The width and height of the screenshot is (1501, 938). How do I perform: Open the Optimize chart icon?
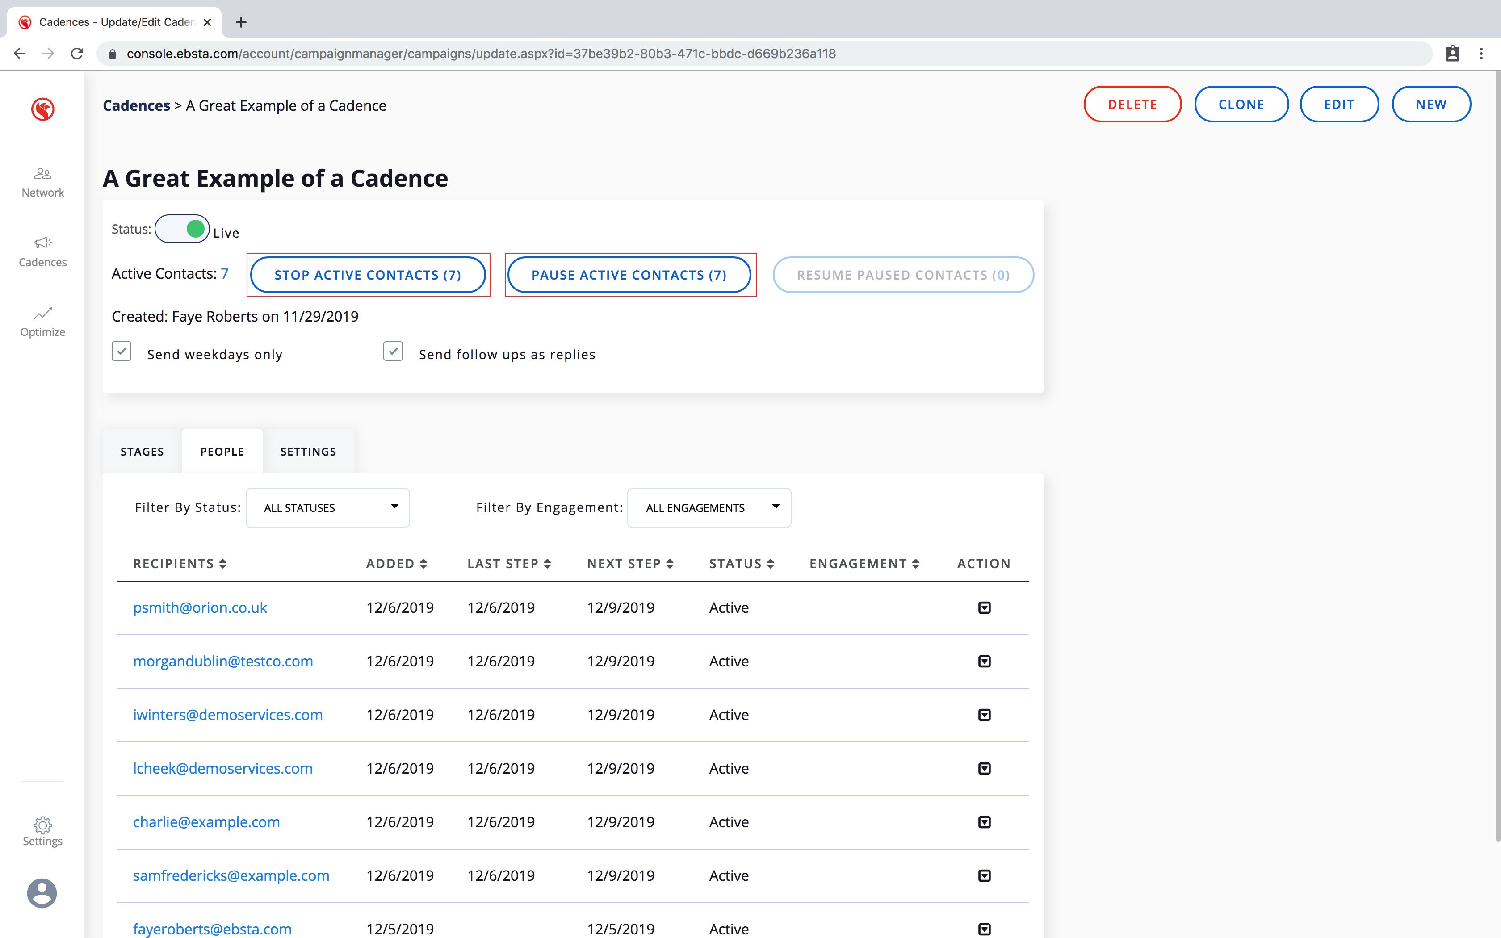pyautogui.click(x=42, y=313)
